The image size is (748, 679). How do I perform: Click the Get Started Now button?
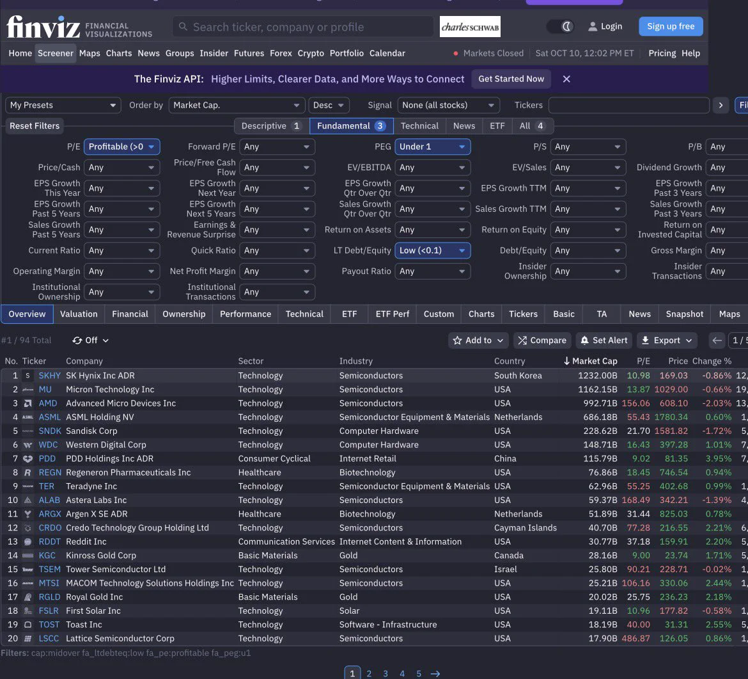pyautogui.click(x=511, y=79)
